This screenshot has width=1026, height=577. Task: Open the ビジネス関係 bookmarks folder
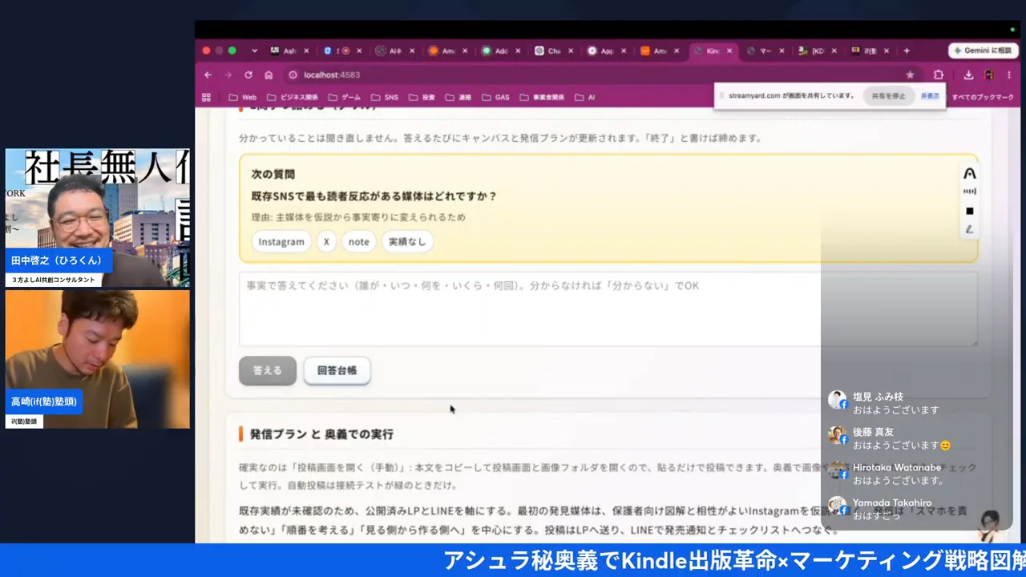coord(293,97)
